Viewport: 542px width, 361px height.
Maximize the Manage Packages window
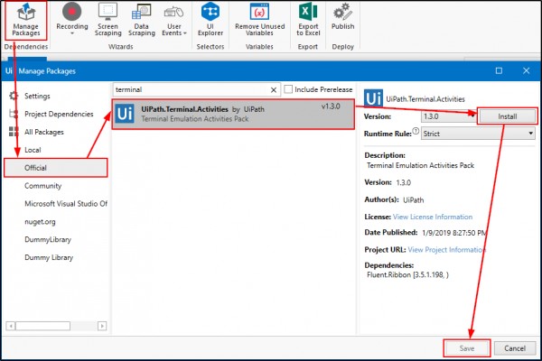click(499, 70)
